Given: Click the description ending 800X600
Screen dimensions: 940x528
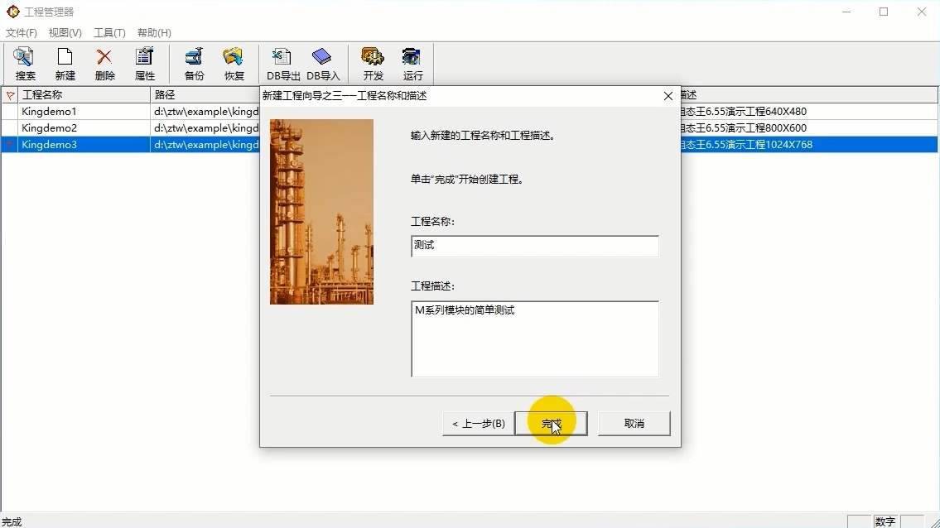Looking at the screenshot, I should tap(744, 127).
